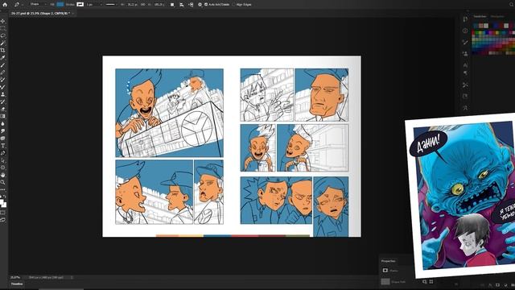515x290 pixels.
Task: Open the Path operations menu
Action: click(172, 5)
